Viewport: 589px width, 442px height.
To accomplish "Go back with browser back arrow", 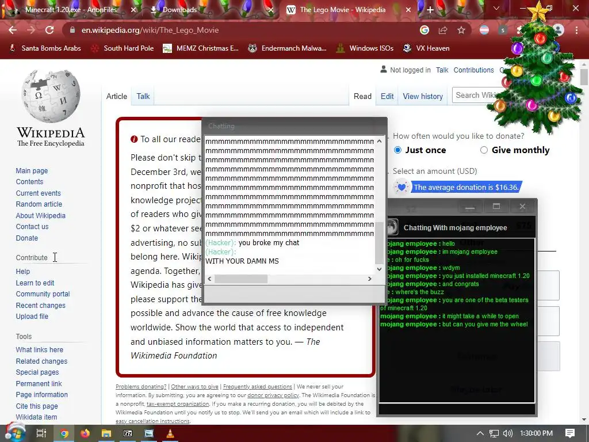I will (13, 30).
